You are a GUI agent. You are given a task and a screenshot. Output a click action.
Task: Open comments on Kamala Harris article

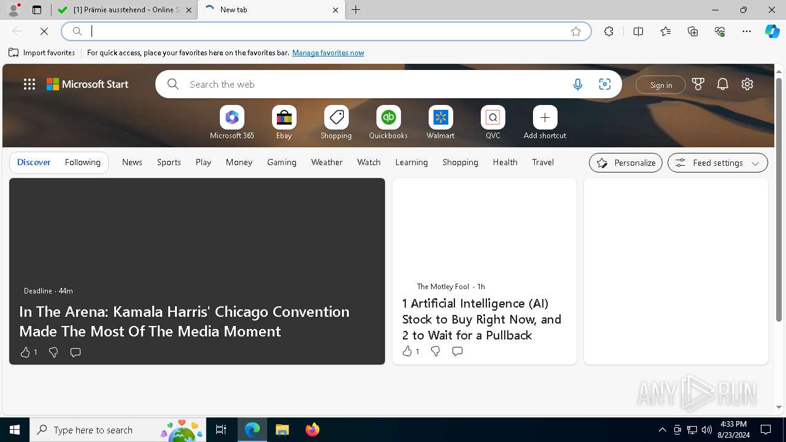[76, 352]
